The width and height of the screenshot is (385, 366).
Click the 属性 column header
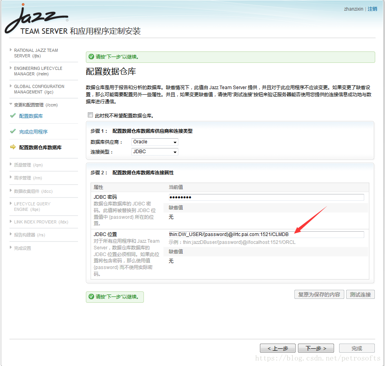point(98,187)
